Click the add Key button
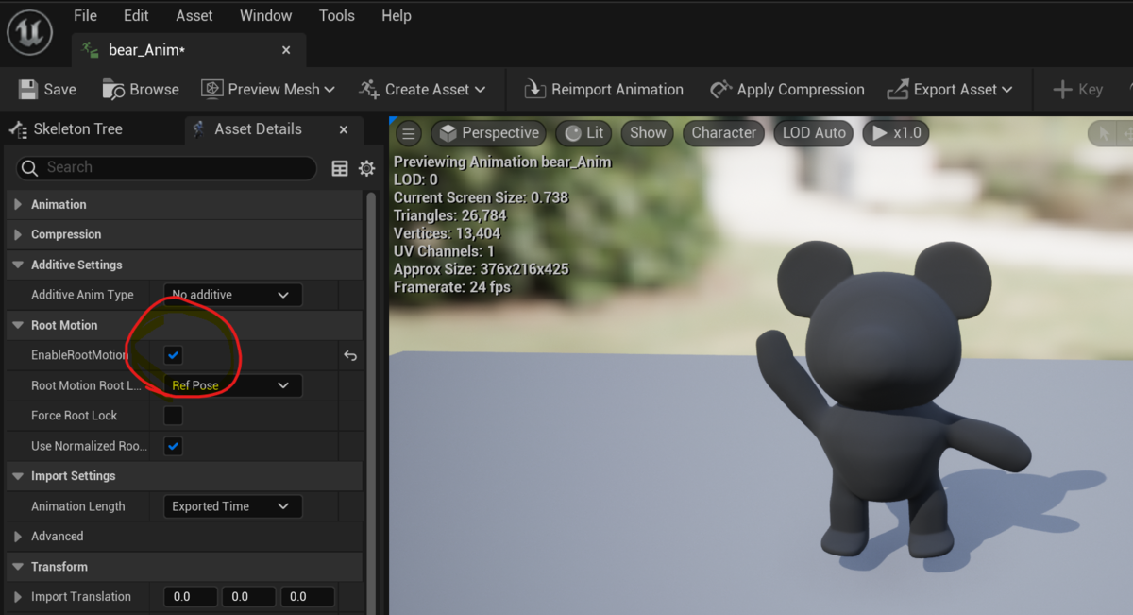Screen dimensions: 1133x615 [1078, 89]
